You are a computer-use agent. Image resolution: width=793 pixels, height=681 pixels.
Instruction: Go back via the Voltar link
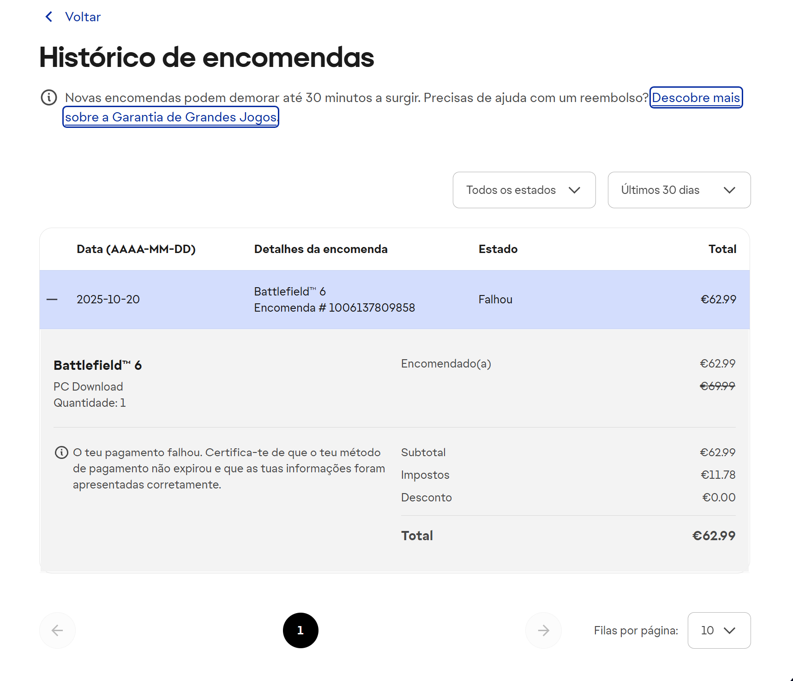pos(83,17)
